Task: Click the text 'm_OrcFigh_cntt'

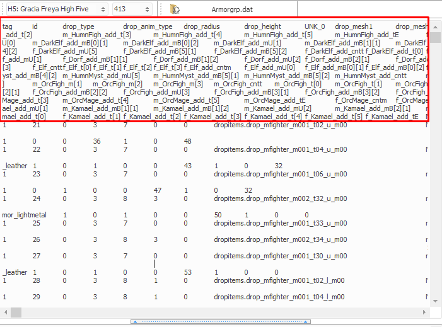Action: (238, 84)
